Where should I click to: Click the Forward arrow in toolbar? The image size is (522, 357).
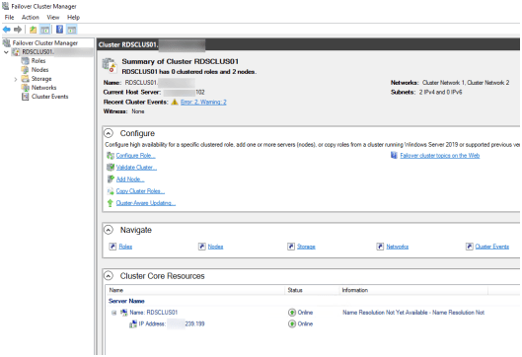tap(18, 30)
